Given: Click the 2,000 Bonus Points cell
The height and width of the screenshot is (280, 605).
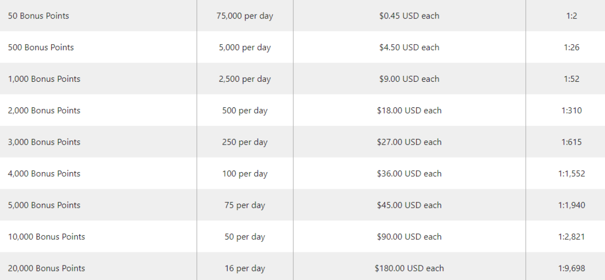Looking at the screenshot, I should 44,110.
